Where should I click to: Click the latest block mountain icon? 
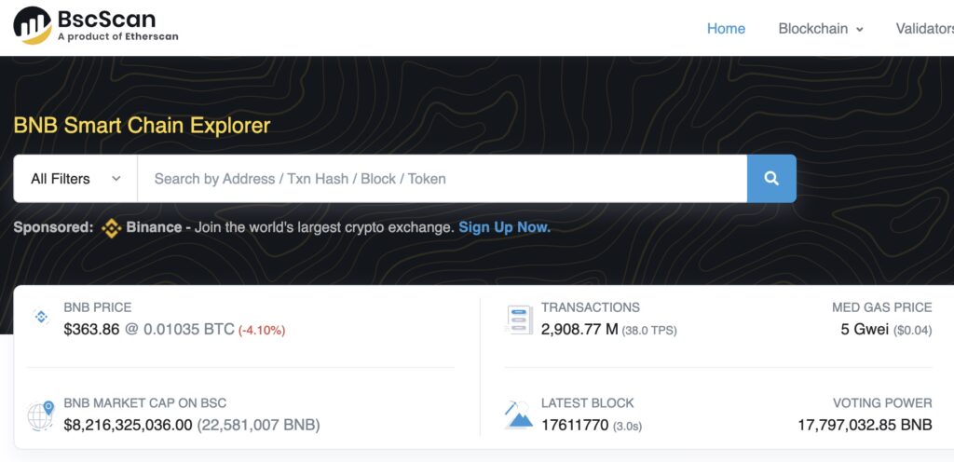(518, 415)
